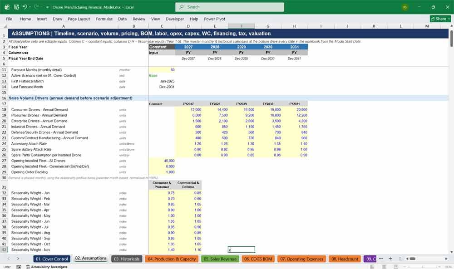The height and width of the screenshot is (269, 454).
Task: Open the Review ribbon tab
Action: pyautogui.click(x=139, y=19)
